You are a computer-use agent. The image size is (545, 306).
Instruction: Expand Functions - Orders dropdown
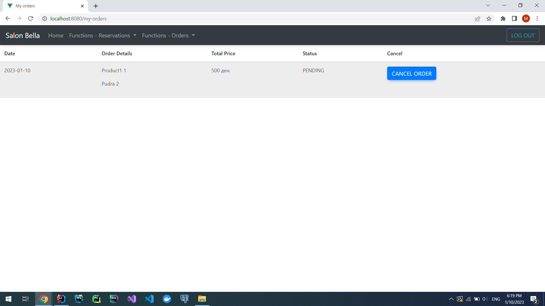click(168, 35)
